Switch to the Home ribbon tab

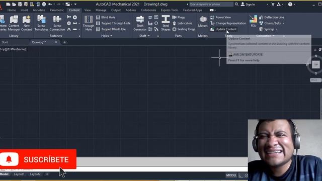tap(12, 10)
